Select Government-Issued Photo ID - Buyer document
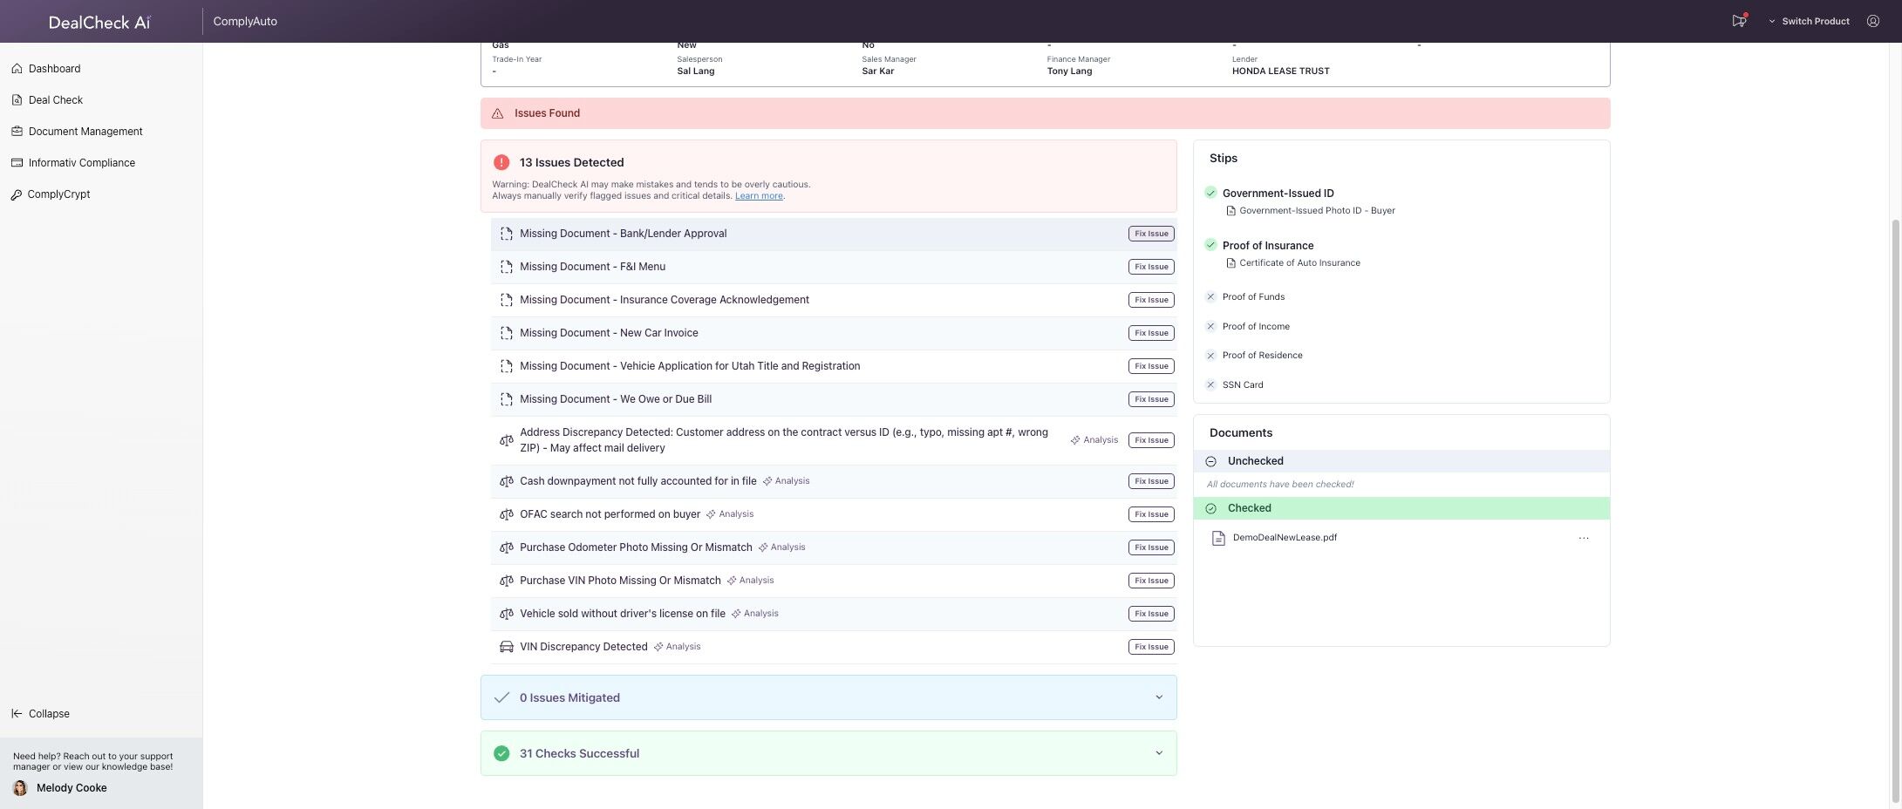The height and width of the screenshot is (809, 1902). pos(1317,211)
